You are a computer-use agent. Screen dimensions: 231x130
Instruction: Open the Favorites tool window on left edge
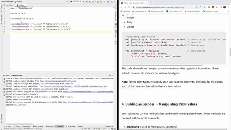(1, 119)
